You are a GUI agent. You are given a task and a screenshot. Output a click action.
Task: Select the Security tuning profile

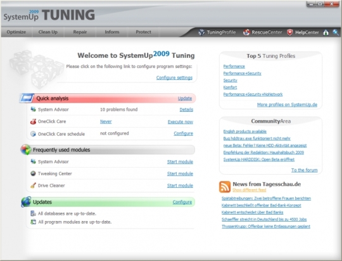point(230,80)
